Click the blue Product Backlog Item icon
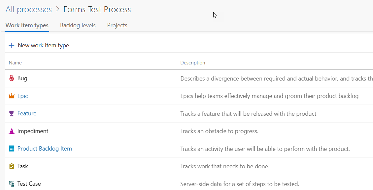This screenshot has width=373, height=190. (x=12, y=149)
